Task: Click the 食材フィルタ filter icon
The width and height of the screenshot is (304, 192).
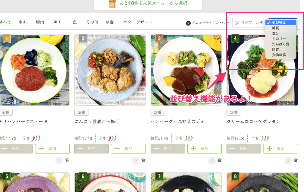Action: pos(237,23)
